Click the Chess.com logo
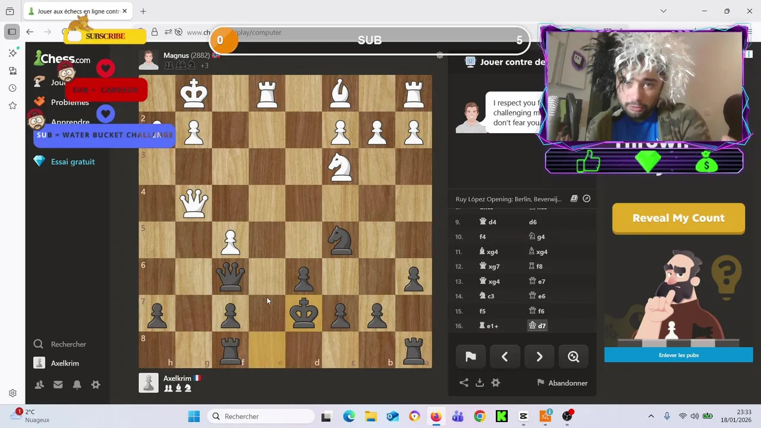 pyautogui.click(x=62, y=58)
